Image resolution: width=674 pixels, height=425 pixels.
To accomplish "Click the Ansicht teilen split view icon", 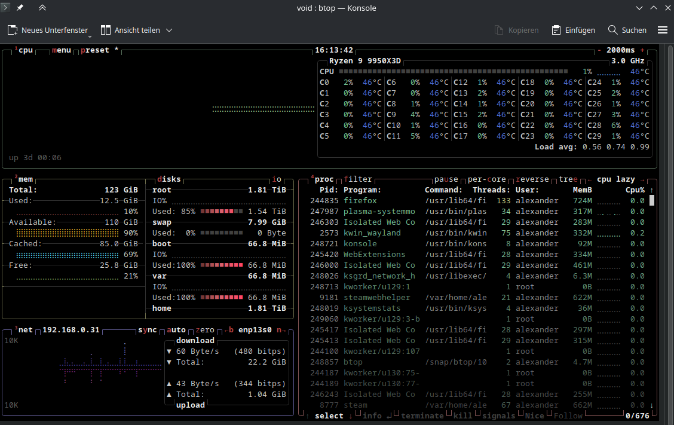I will click(105, 30).
